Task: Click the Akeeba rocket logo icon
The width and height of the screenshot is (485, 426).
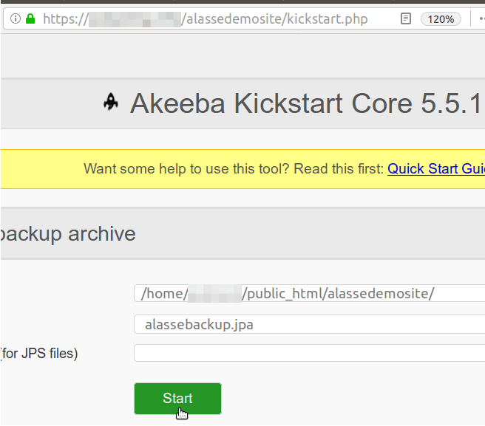Action: click(111, 102)
